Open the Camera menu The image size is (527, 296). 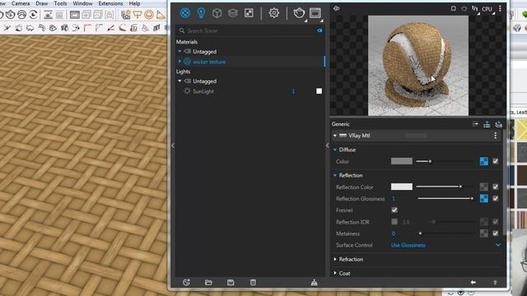(x=21, y=3)
